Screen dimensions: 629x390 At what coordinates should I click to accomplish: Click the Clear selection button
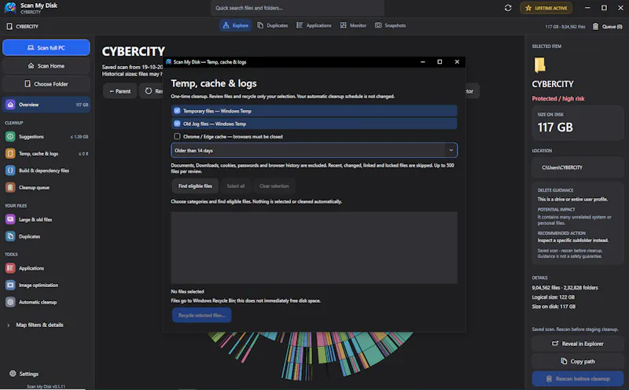point(274,186)
